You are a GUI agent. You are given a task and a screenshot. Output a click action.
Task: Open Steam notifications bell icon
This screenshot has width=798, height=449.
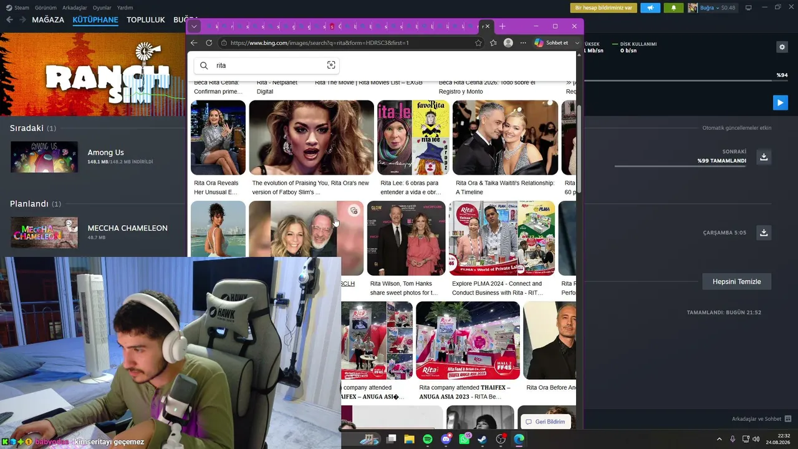(673, 7)
